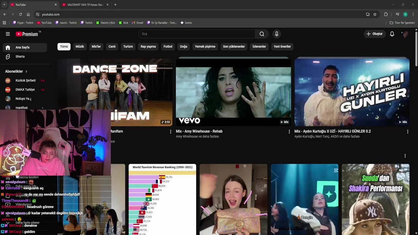Open the account avatar menu
The width and height of the screenshot is (418, 235).
[x=405, y=34]
